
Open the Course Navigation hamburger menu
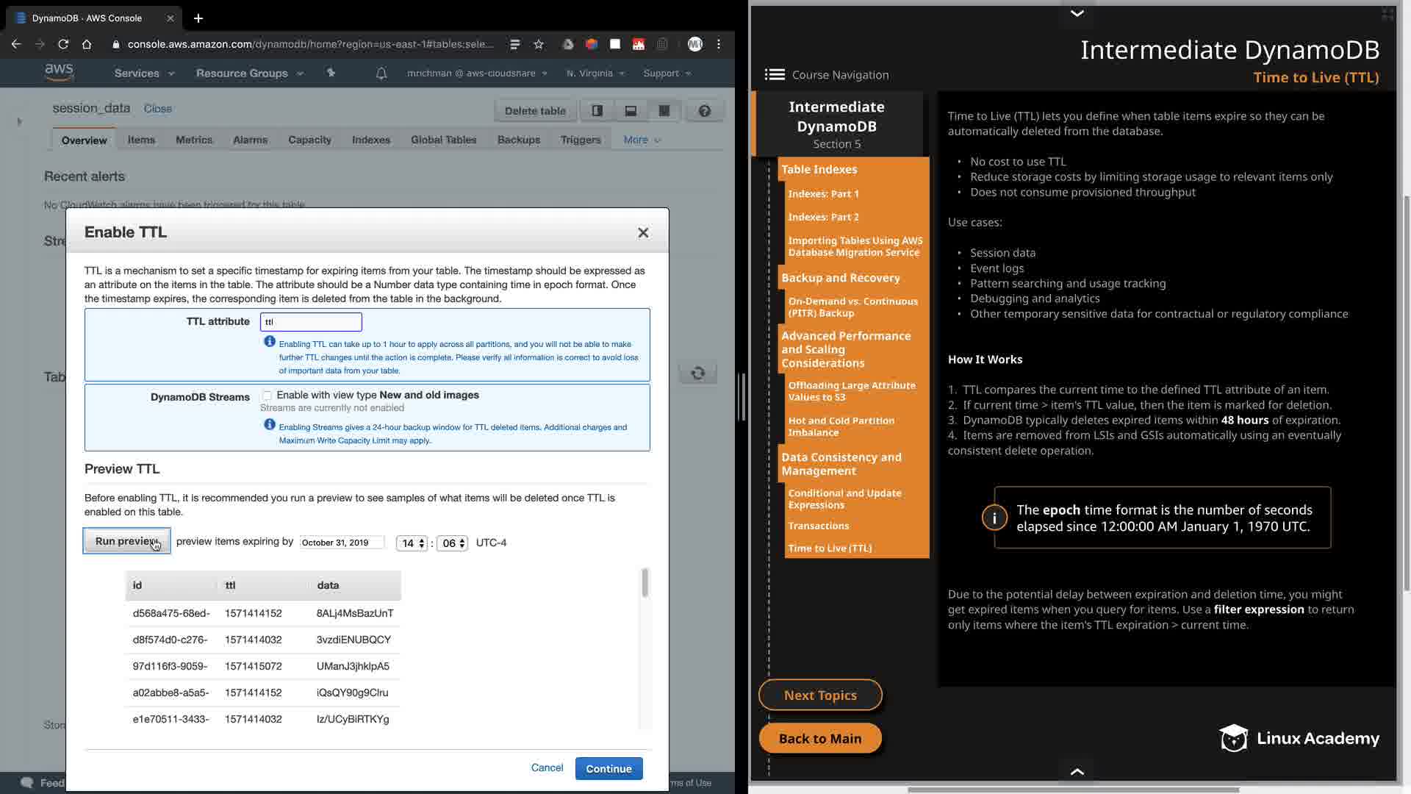coord(775,75)
